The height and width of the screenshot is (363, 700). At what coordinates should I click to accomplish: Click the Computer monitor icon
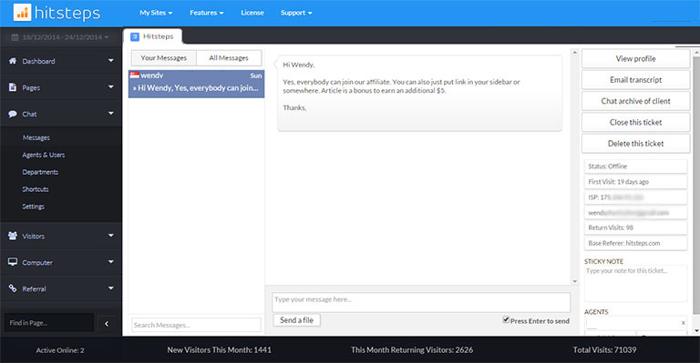(x=13, y=262)
